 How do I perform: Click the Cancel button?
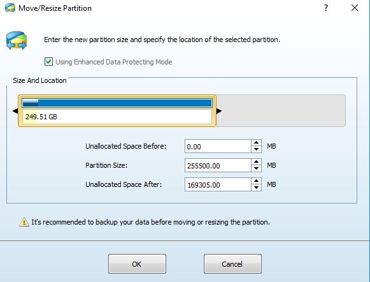click(232, 263)
